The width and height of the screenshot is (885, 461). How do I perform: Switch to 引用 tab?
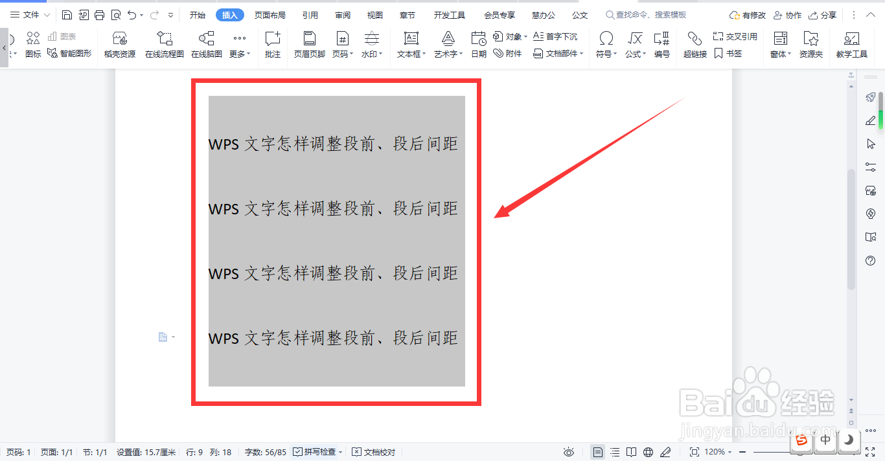(310, 15)
